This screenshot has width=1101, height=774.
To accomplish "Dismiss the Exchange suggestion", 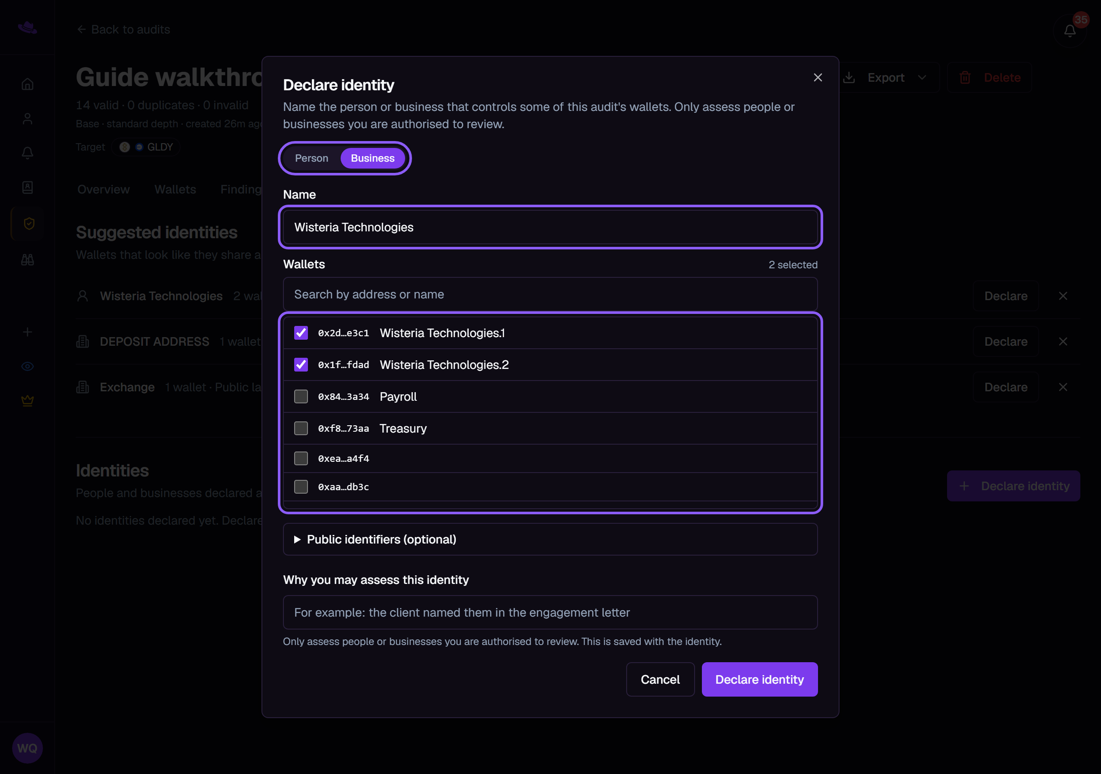I will pos(1063,387).
